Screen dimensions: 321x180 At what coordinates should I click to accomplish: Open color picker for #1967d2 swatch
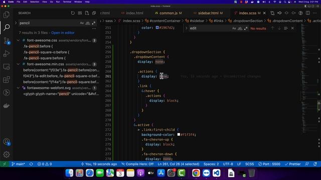tap(157, 27)
